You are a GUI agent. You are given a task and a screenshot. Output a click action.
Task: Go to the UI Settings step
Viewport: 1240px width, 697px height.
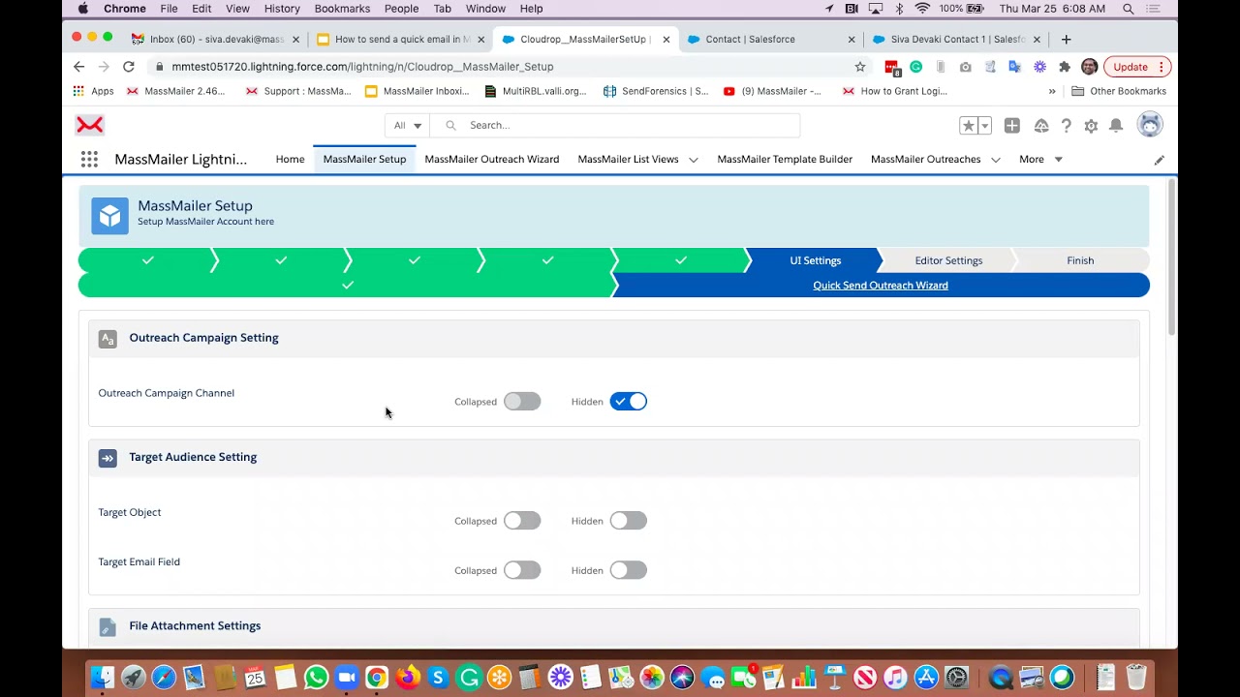click(x=815, y=260)
